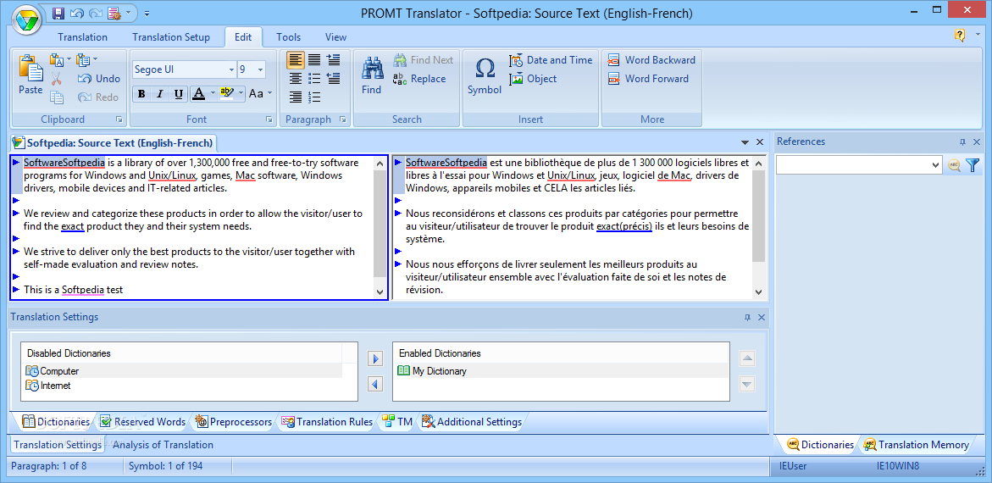Image resolution: width=992 pixels, height=483 pixels.
Task: Toggle bulleted list
Action: [314, 79]
